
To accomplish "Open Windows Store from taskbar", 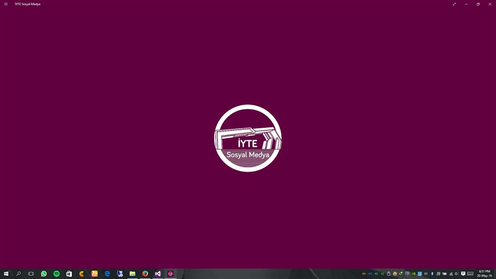I will pos(69,274).
